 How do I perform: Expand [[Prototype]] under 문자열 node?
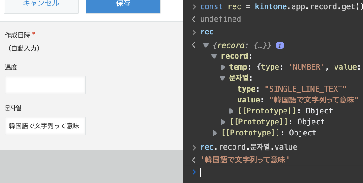click(x=231, y=111)
